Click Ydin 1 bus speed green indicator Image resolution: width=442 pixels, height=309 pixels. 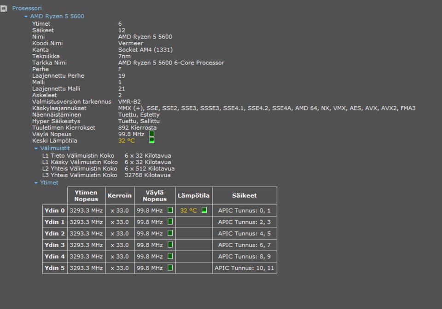tap(170, 222)
